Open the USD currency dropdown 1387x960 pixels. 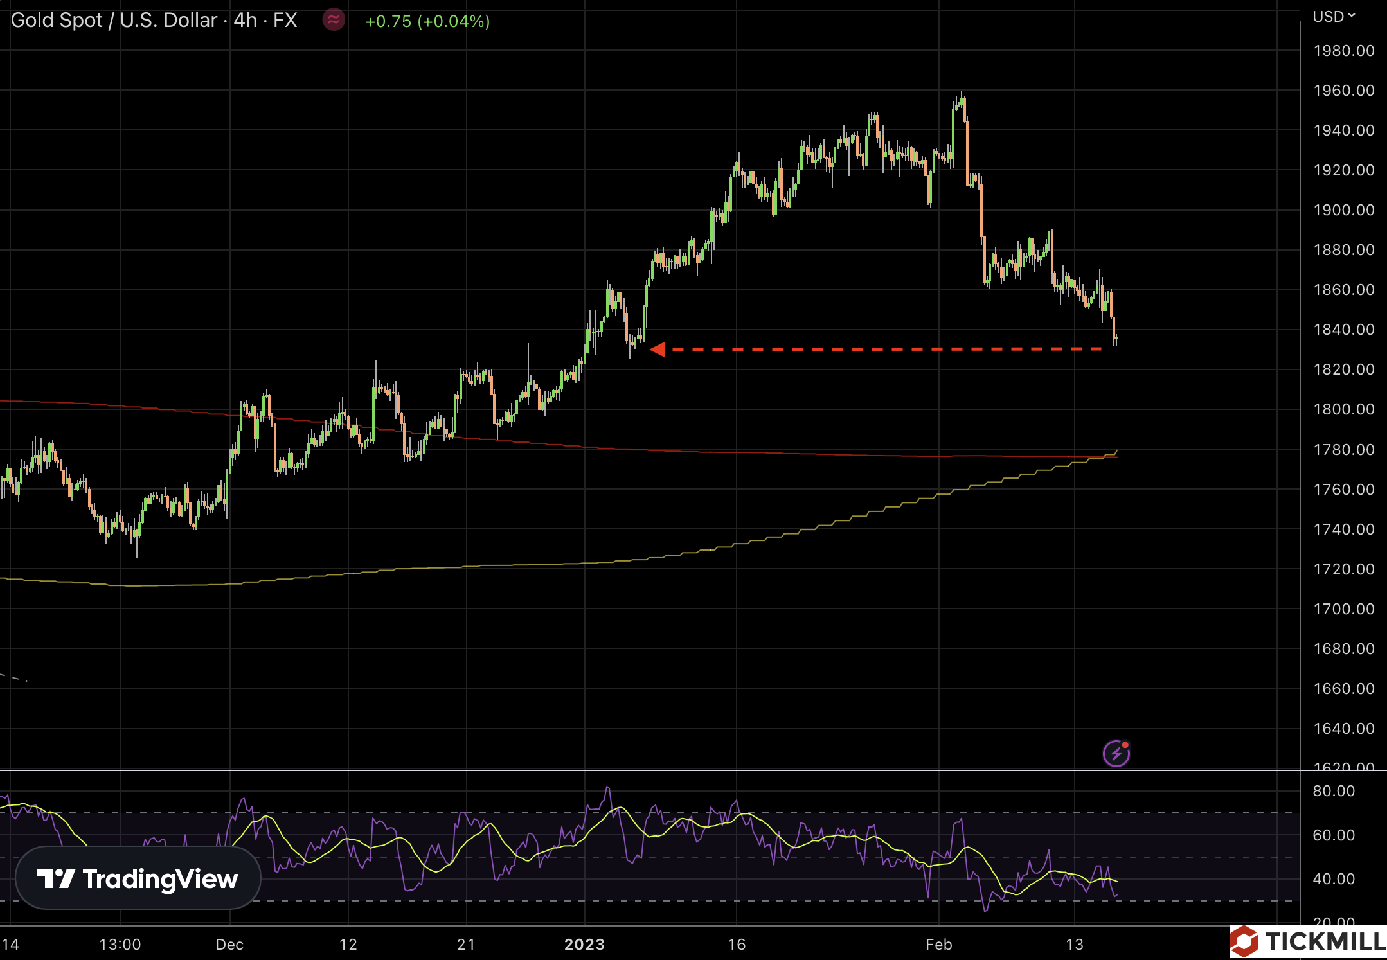(x=1334, y=17)
